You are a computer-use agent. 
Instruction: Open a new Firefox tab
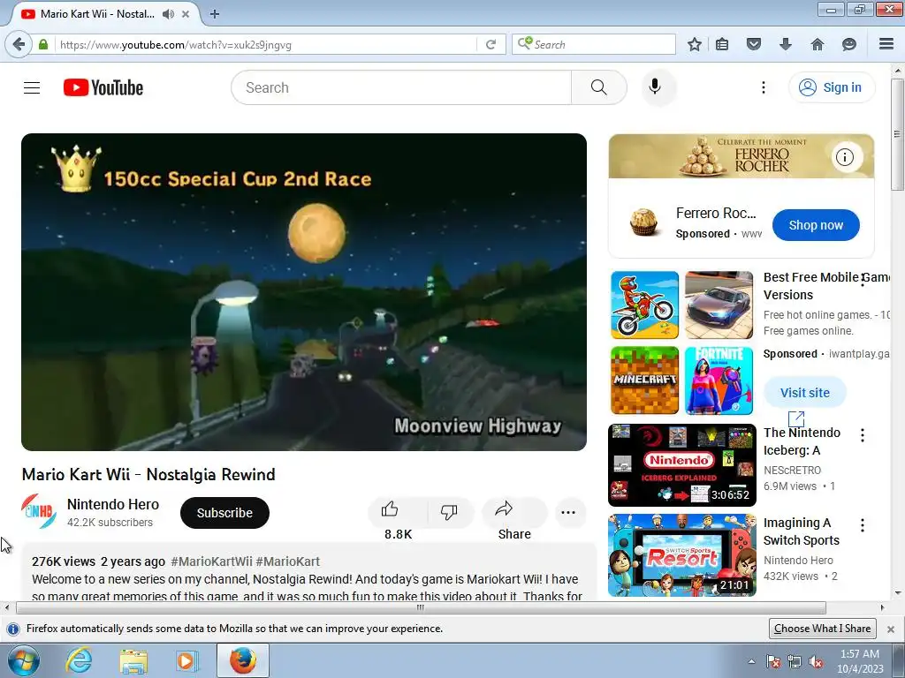tap(215, 14)
